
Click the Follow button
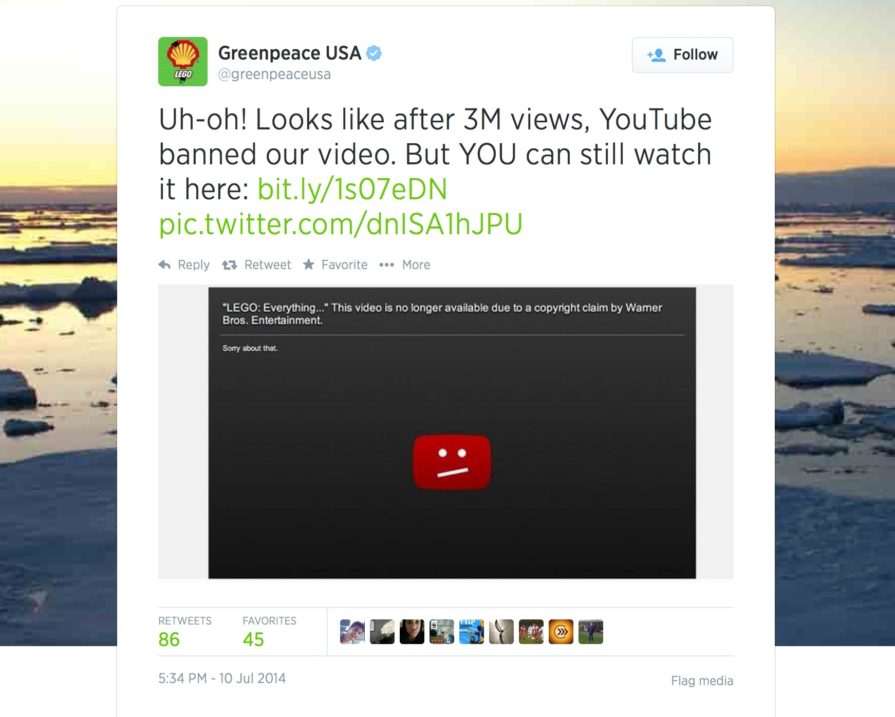[682, 55]
